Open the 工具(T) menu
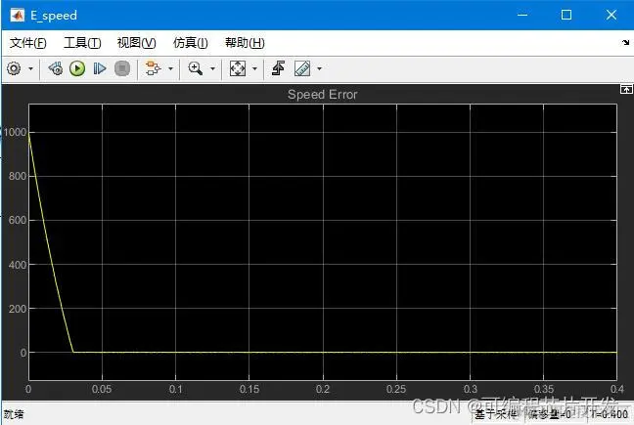Image resolution: width=634 pixels, height=425 pixels. click(x=82, y=43)
